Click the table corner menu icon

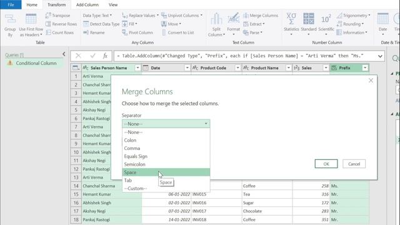76,68
